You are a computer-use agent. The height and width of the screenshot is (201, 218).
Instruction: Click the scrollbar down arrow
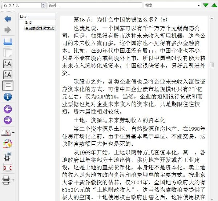pos(212,200)
